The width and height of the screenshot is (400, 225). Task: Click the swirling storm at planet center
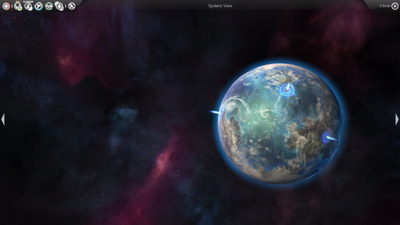point(265,113)
